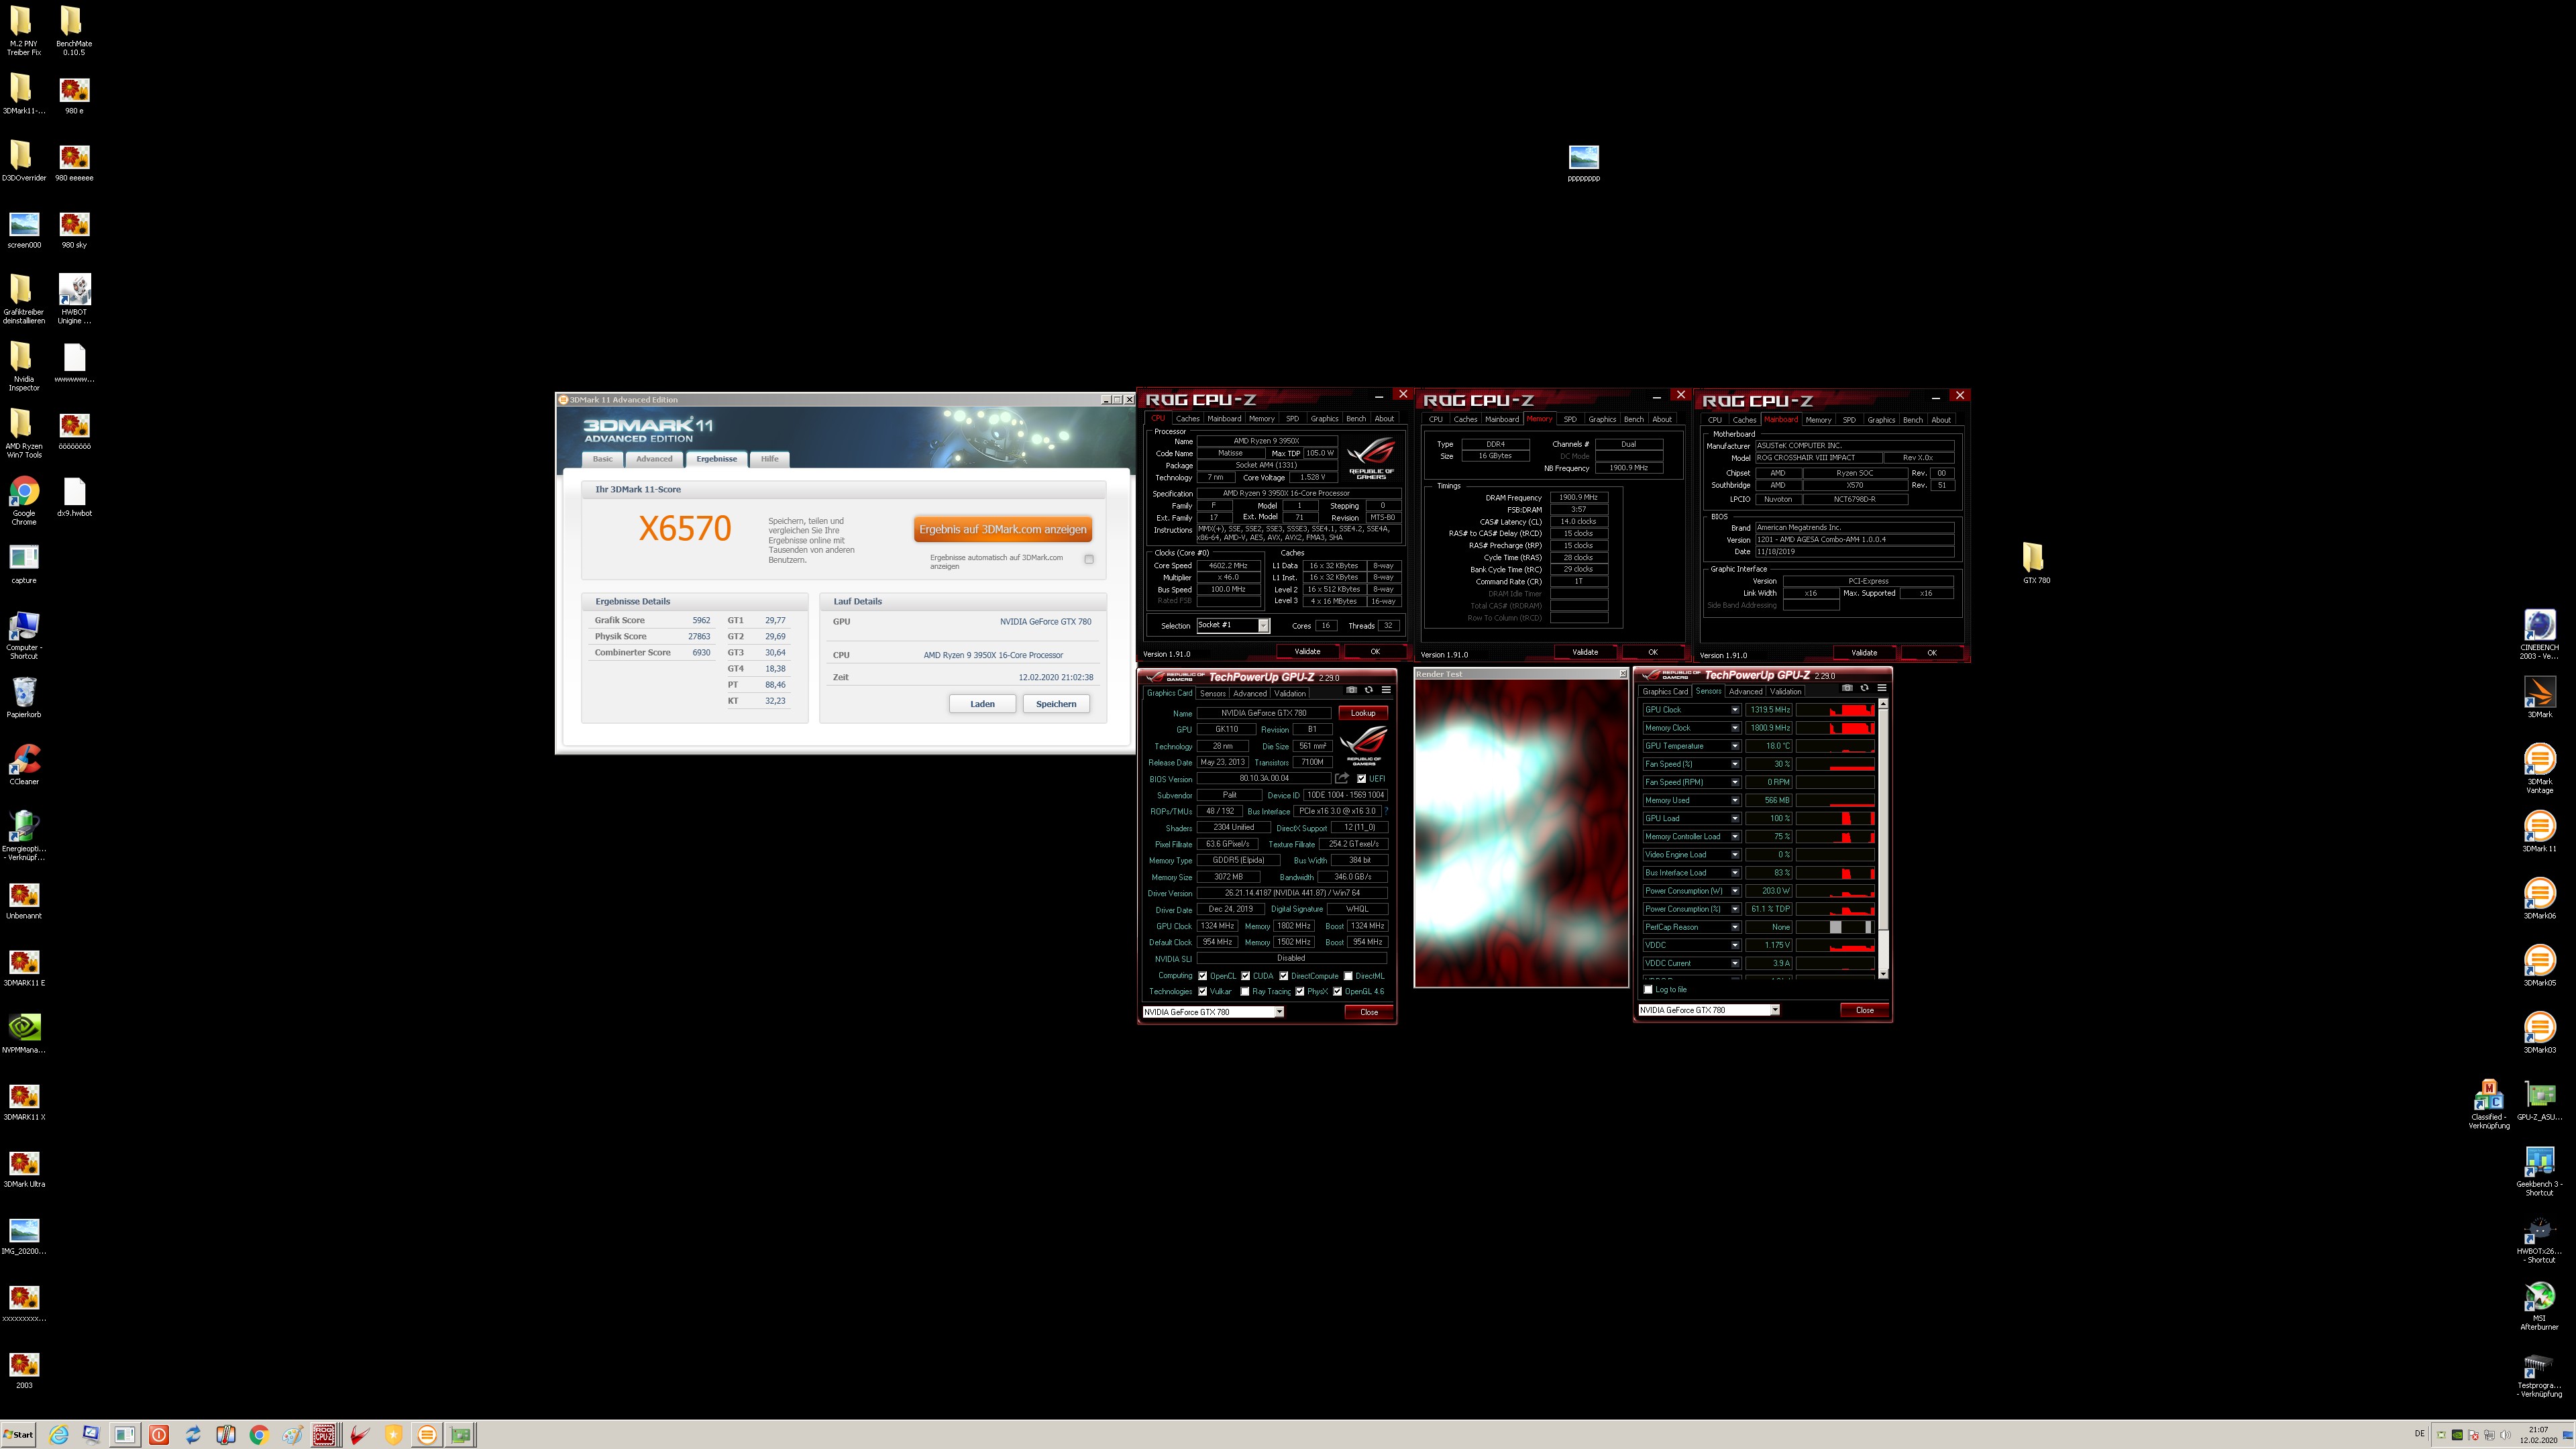Open the CCleaner desktop icon

click(x=24, y=765)
